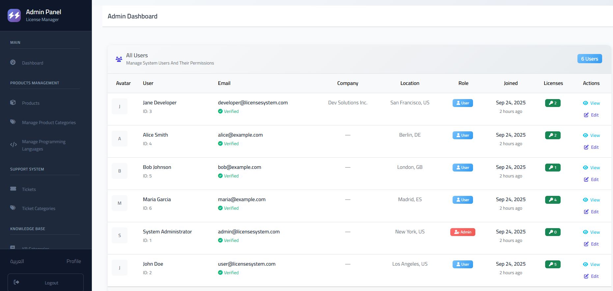Click the Edit link for Maria Garcia
Screen dimensions: 613x291
(x=591, y=212)
